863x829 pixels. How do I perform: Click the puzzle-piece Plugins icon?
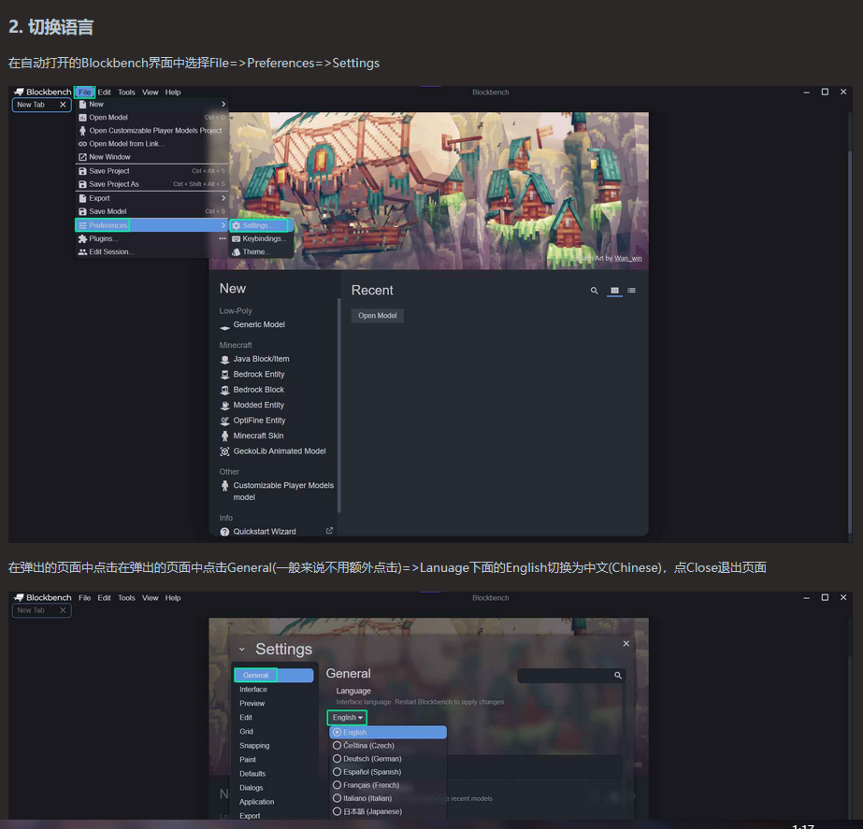82,238
